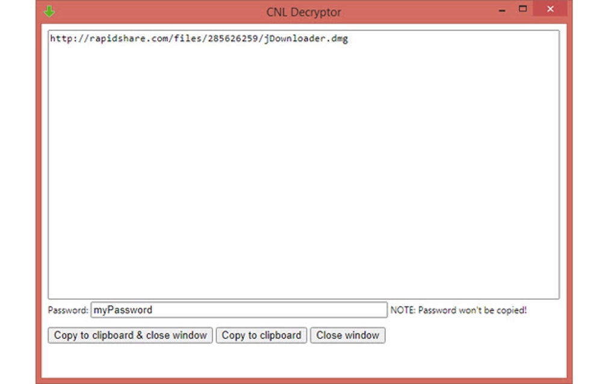Click the maximize window control
The image size is (614, 384).
(523, 10)
